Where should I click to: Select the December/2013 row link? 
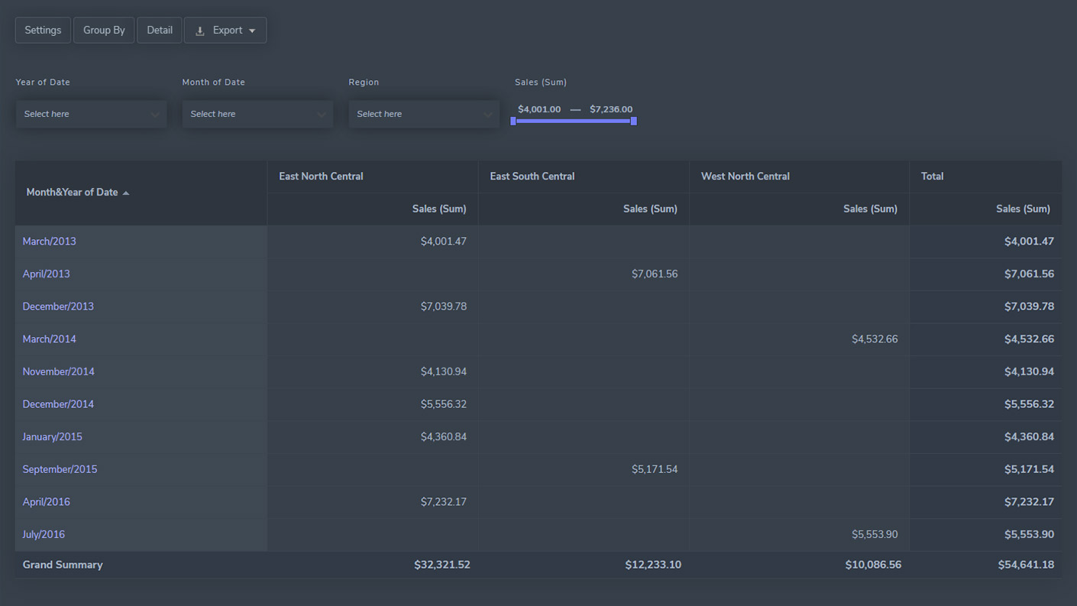(58, 306)
